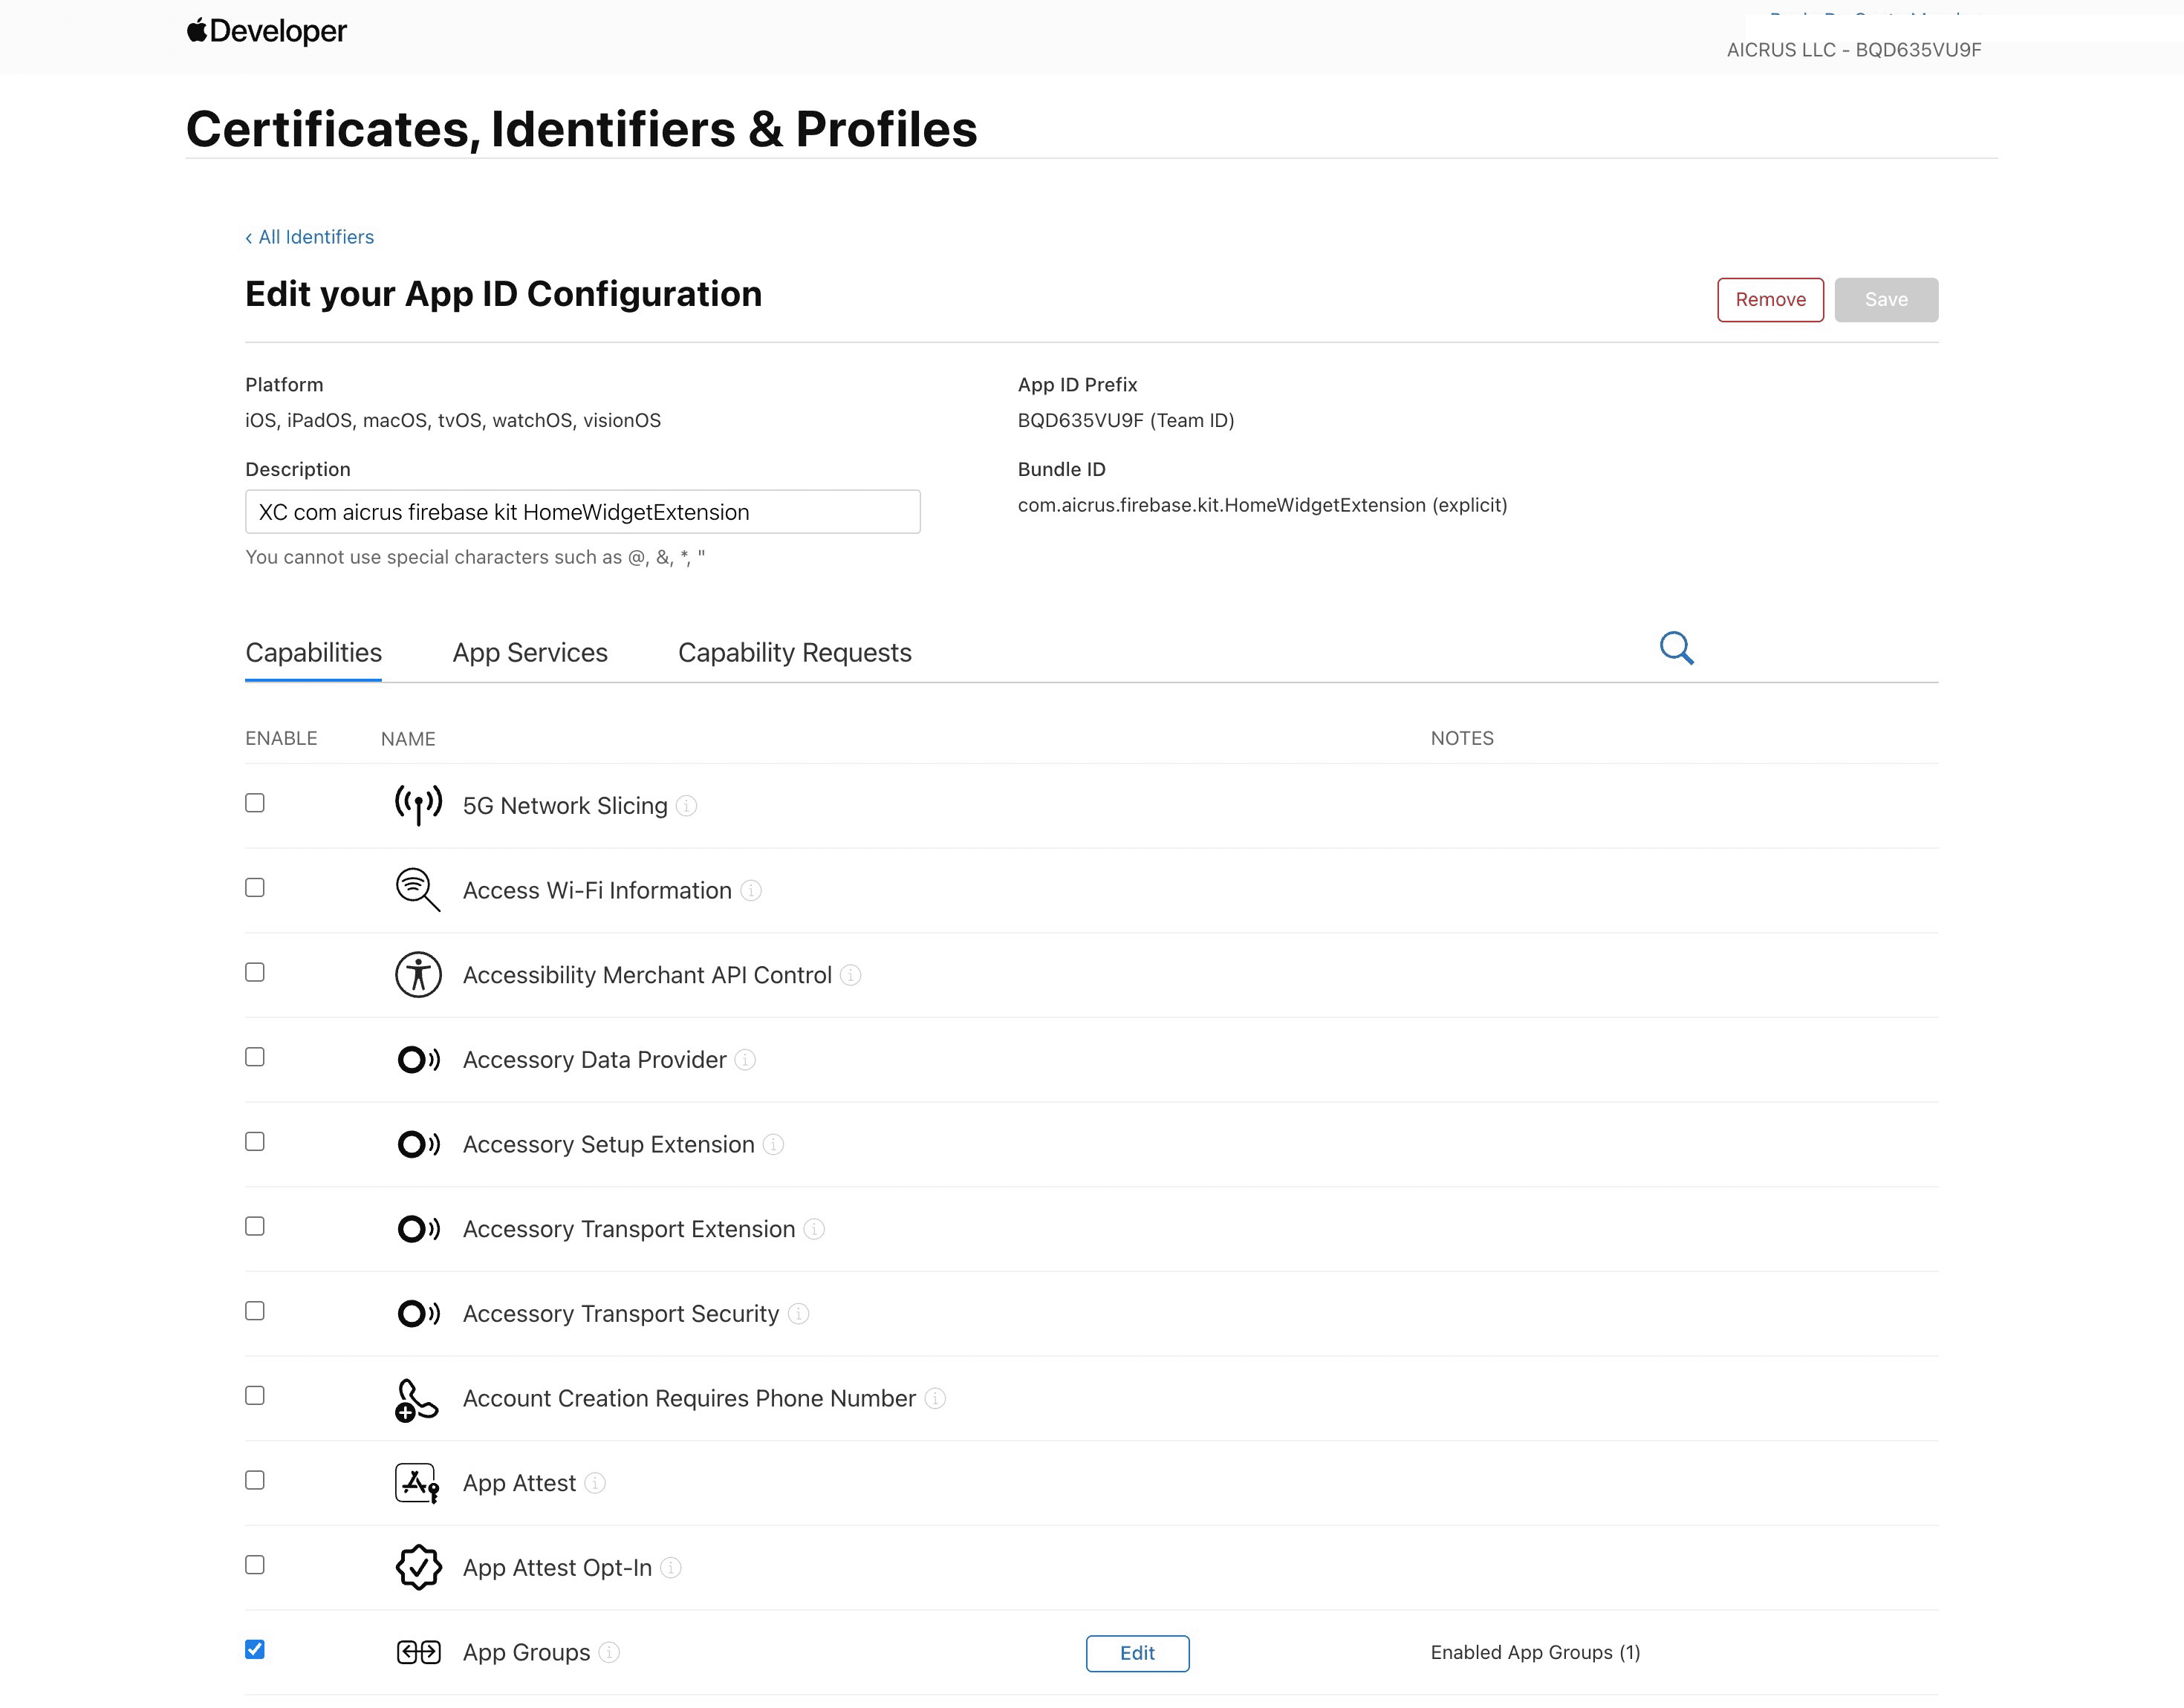The image size is (2184, 1708).
Task: Click the Apple Developer logo
Action: click(266, 31)
